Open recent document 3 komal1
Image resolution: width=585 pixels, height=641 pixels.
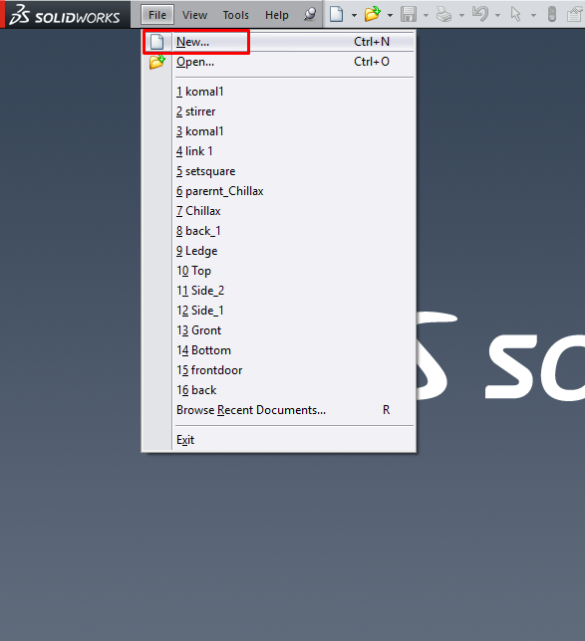279,131
